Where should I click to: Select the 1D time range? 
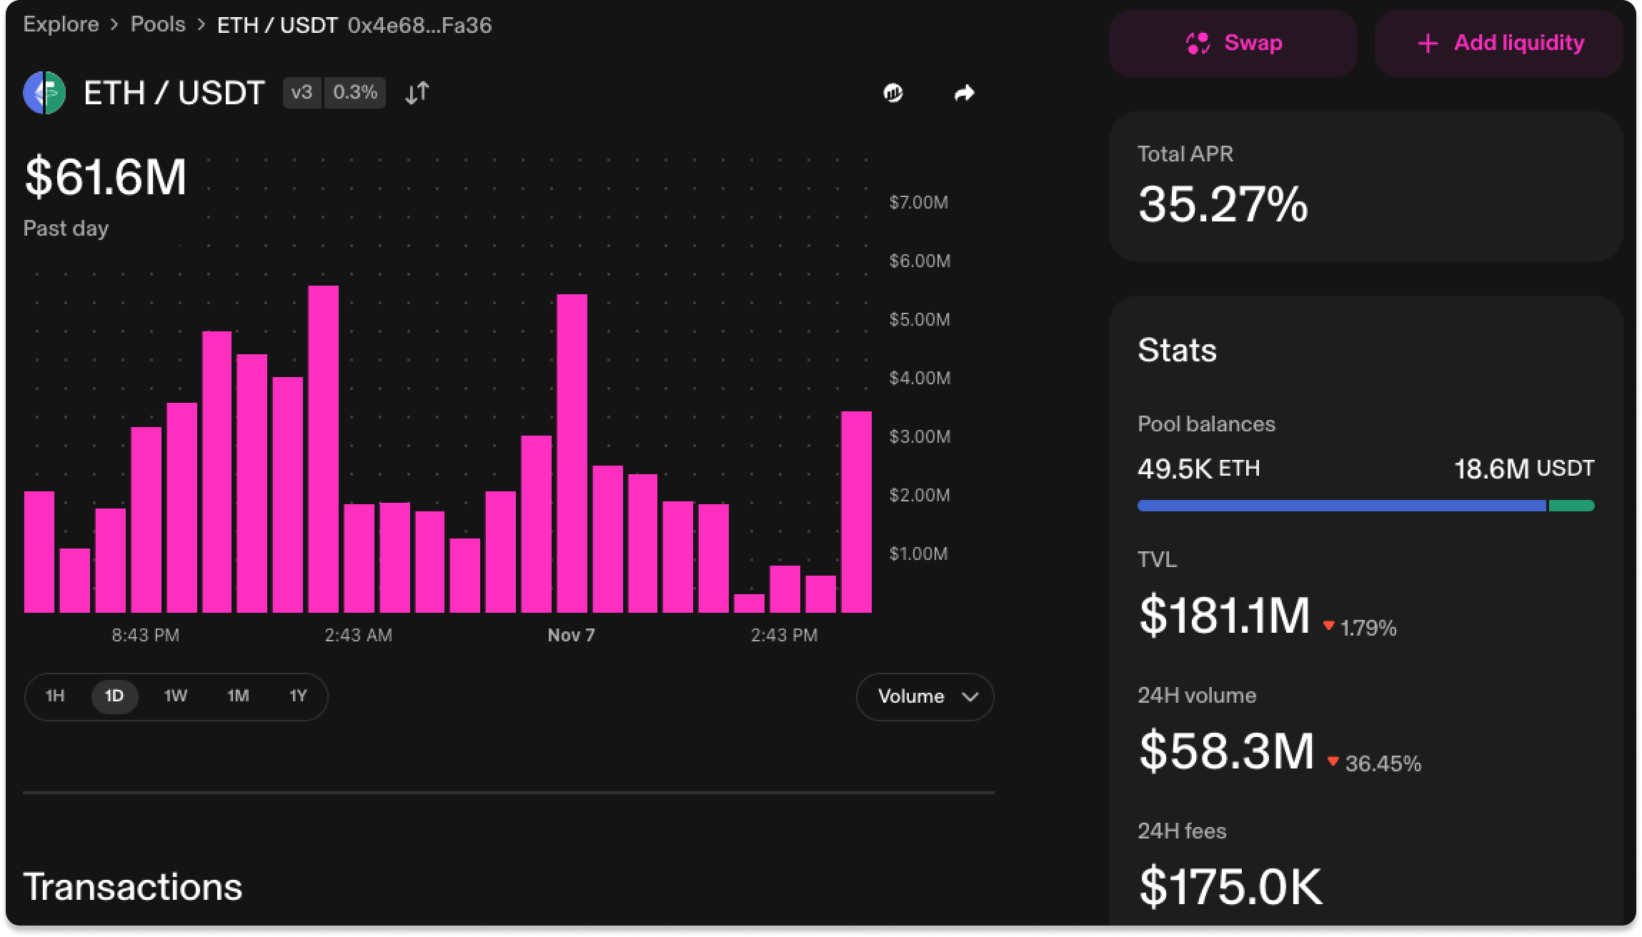pos(114,696)
